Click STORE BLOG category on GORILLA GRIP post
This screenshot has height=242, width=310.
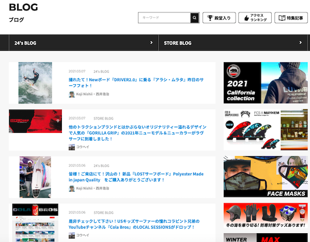coord(103,118)
